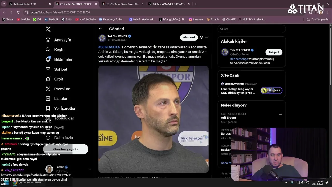Open the TikTok lefter bookmark
The height and width of the screenshot is (187, 332).
pyautogui.click(x=172, y=19)
